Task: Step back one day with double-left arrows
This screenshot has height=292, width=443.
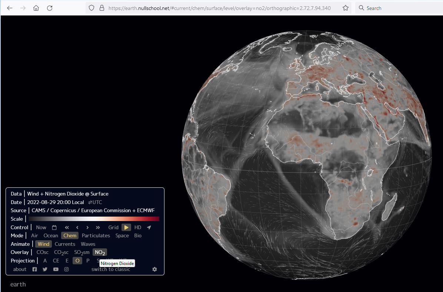Action: [67, 227]
